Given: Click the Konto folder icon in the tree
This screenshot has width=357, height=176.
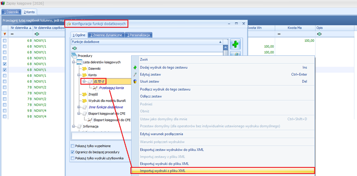Looking at the screenshot, I should click(85, 75).
